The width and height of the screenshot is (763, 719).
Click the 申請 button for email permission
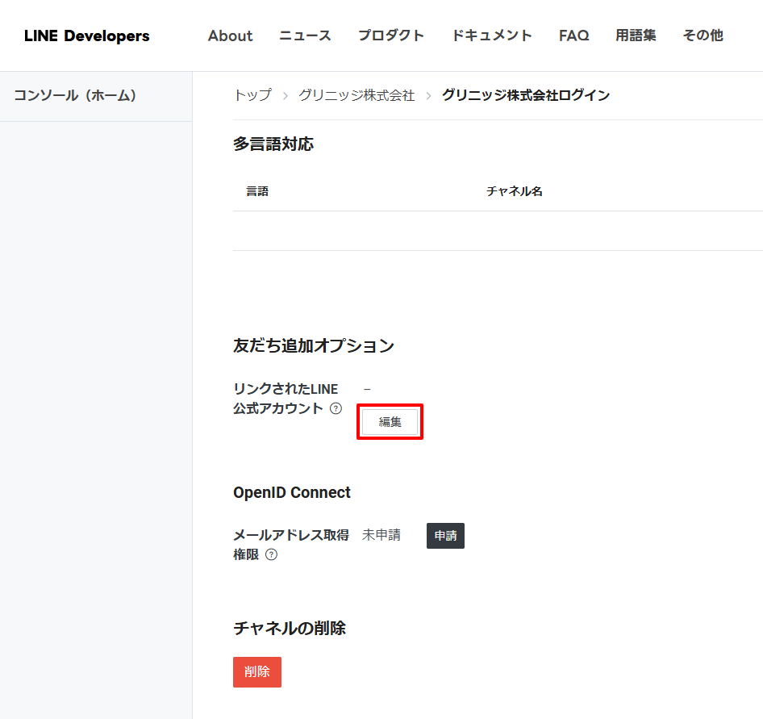click(445, 536)
